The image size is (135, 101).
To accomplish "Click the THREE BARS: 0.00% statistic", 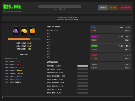I will [54, 93].
